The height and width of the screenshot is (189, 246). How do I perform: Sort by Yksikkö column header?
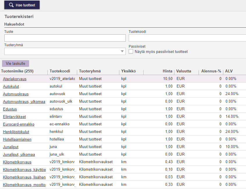tap(128, 71)
